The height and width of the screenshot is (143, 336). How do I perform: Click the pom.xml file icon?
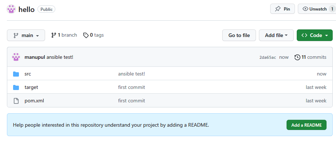tap(16, 101)
